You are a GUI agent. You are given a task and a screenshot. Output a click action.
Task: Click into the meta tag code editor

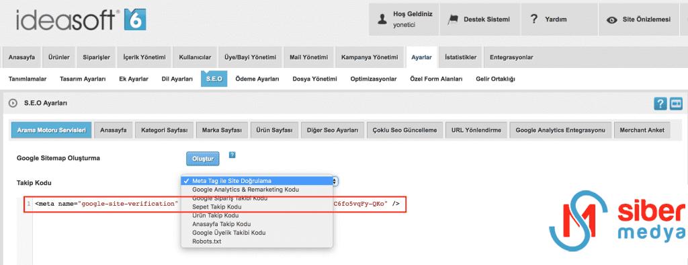click(215, 204)
